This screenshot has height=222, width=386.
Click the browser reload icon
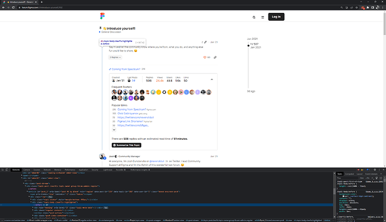coord(13,7)
